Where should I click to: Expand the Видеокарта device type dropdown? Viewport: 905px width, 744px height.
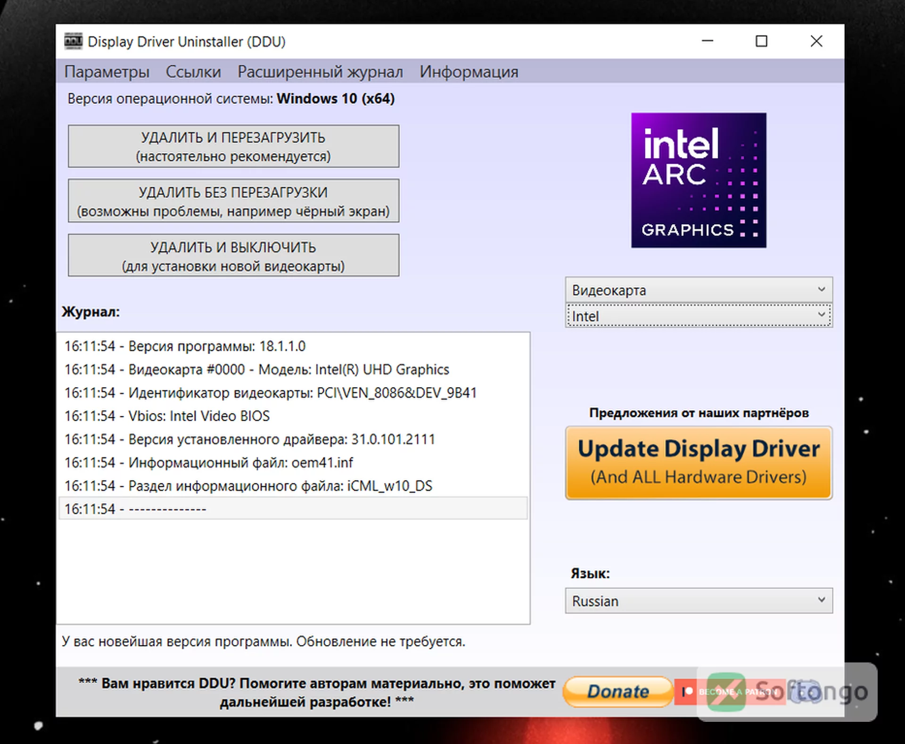[x=699, y=290]
